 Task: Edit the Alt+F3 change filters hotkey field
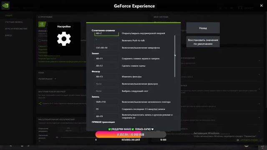[107, 77]
